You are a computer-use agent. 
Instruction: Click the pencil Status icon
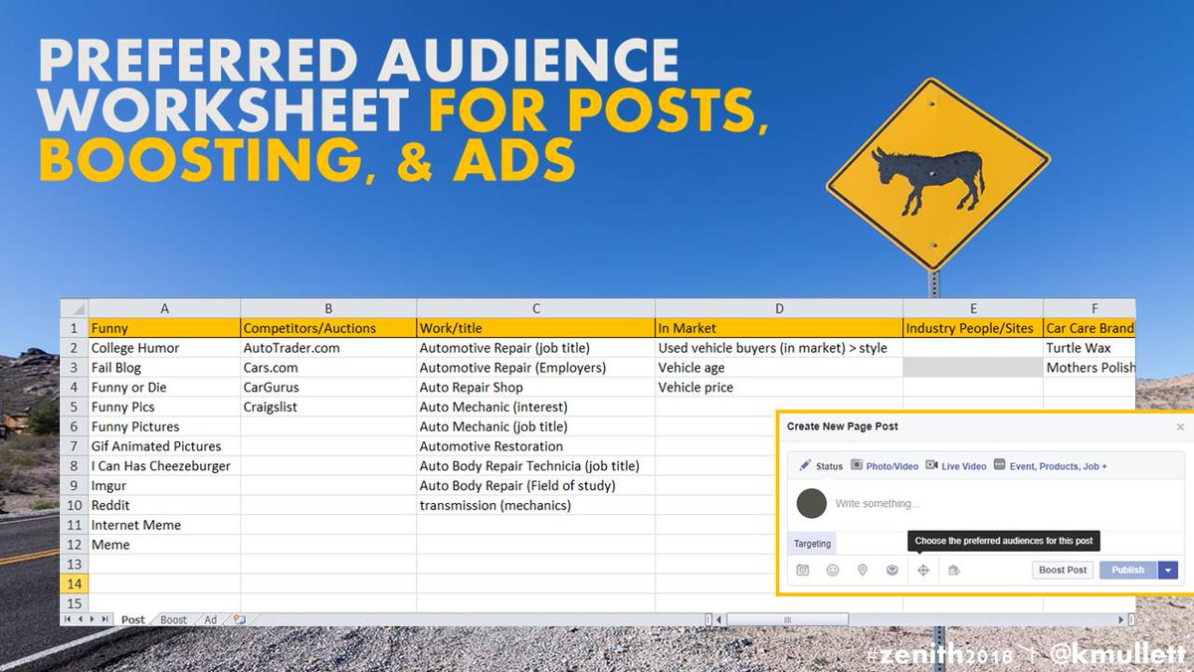click(805, 465)
